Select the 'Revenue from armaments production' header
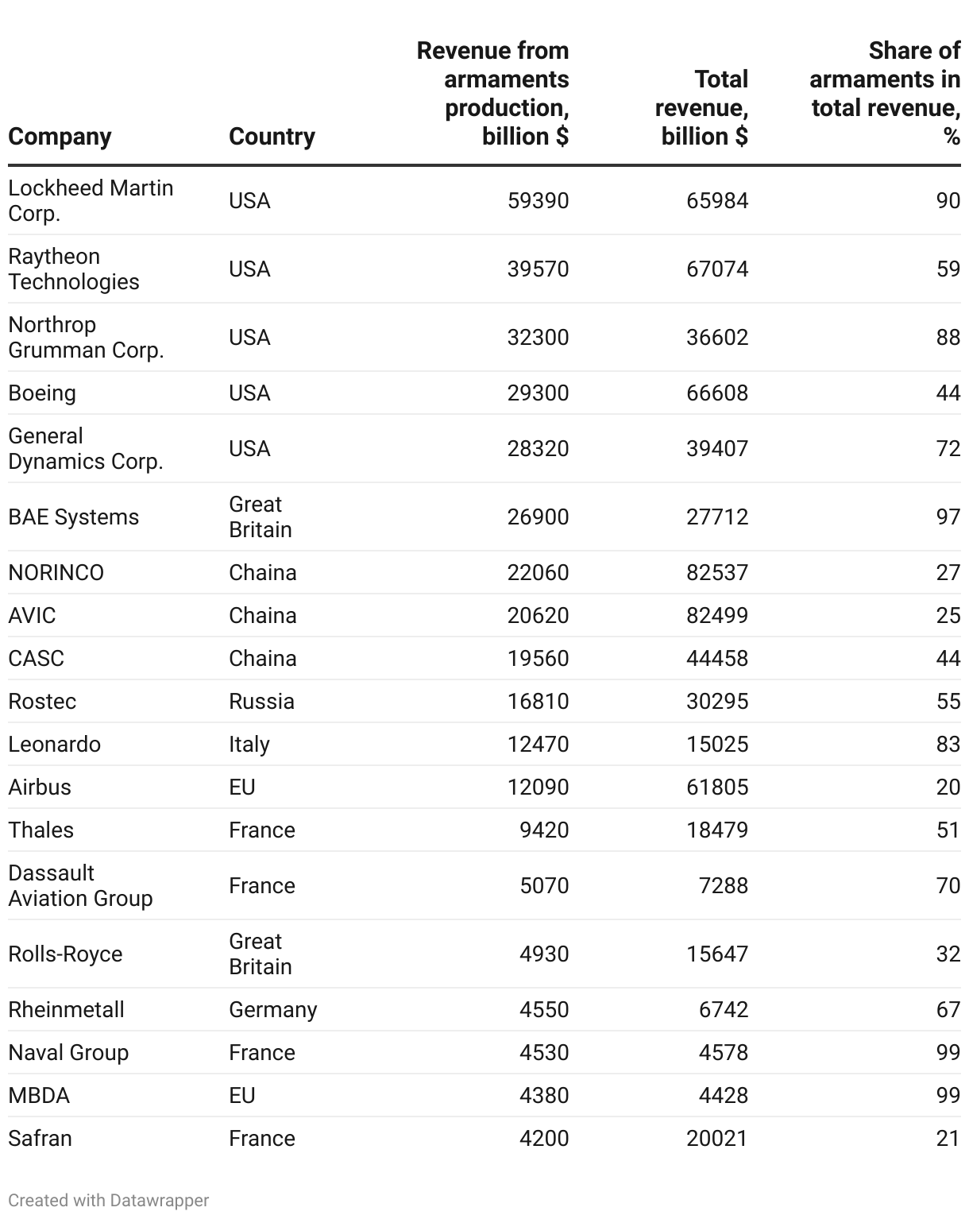Screen dimensions: 969x1219 click(x=492, y=94)
